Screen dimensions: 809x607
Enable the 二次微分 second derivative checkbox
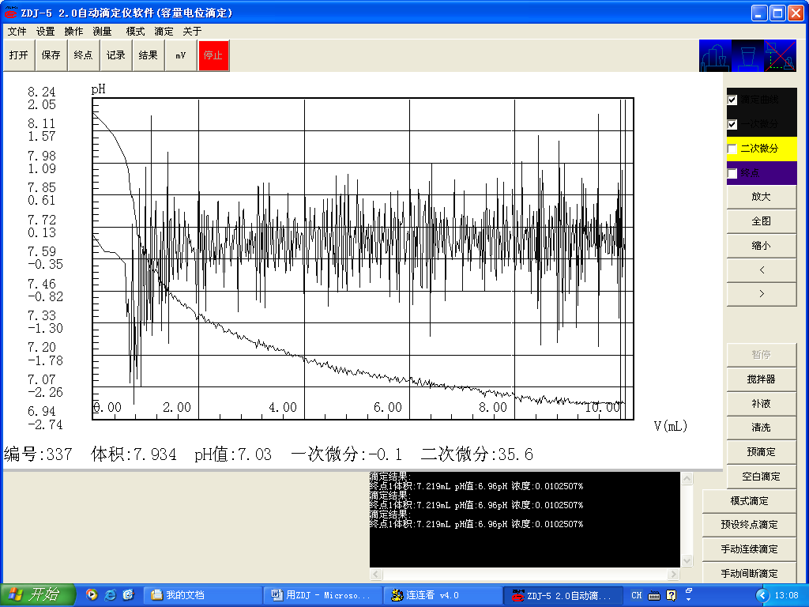click(732, 149)
